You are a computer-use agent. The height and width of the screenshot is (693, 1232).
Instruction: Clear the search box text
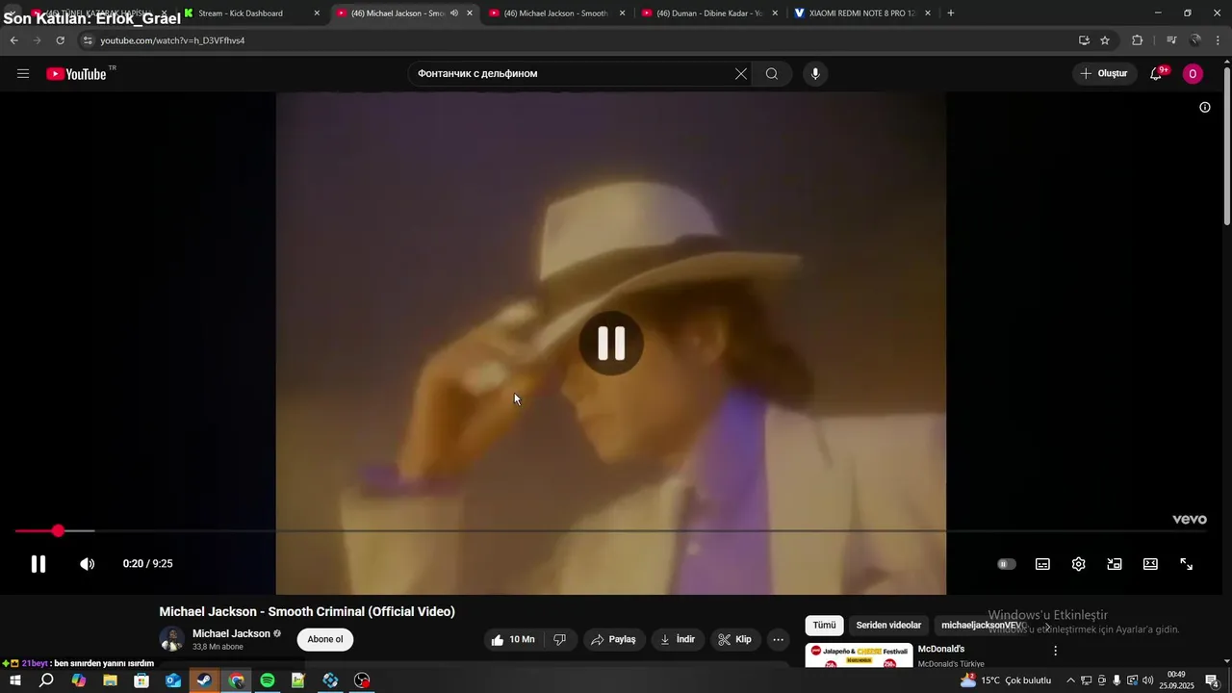[741, 74]
